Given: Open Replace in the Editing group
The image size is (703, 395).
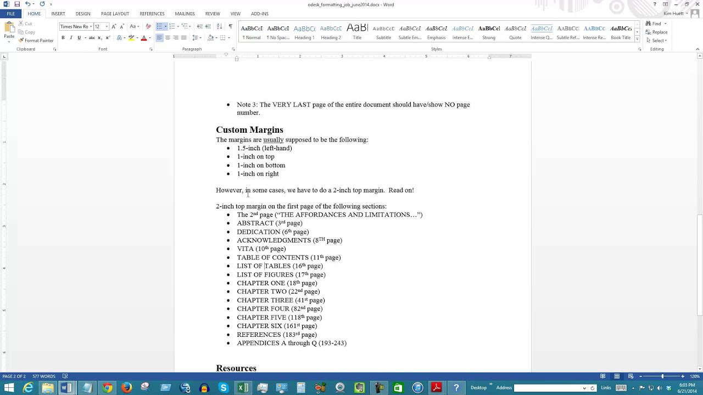Looking at the screenshot, I should [657, 32].
